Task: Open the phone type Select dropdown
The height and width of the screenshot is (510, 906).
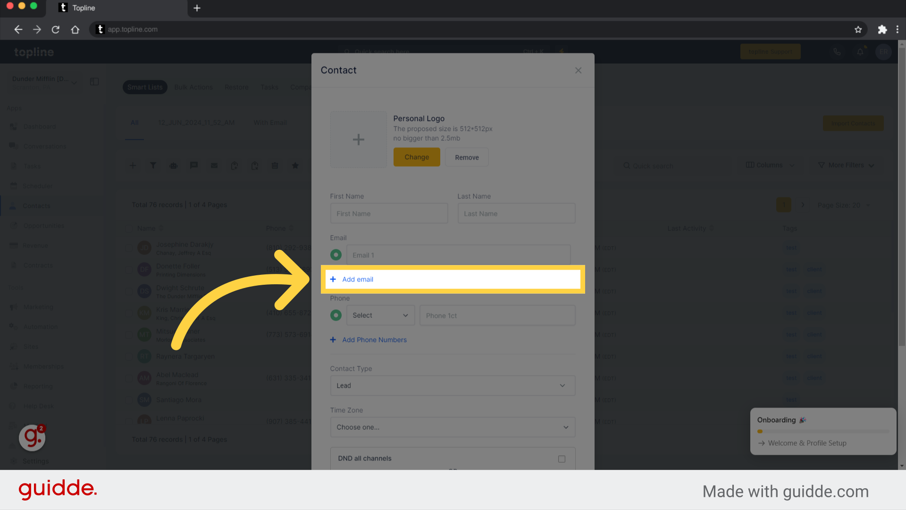Action: click(x=380, y=315)
